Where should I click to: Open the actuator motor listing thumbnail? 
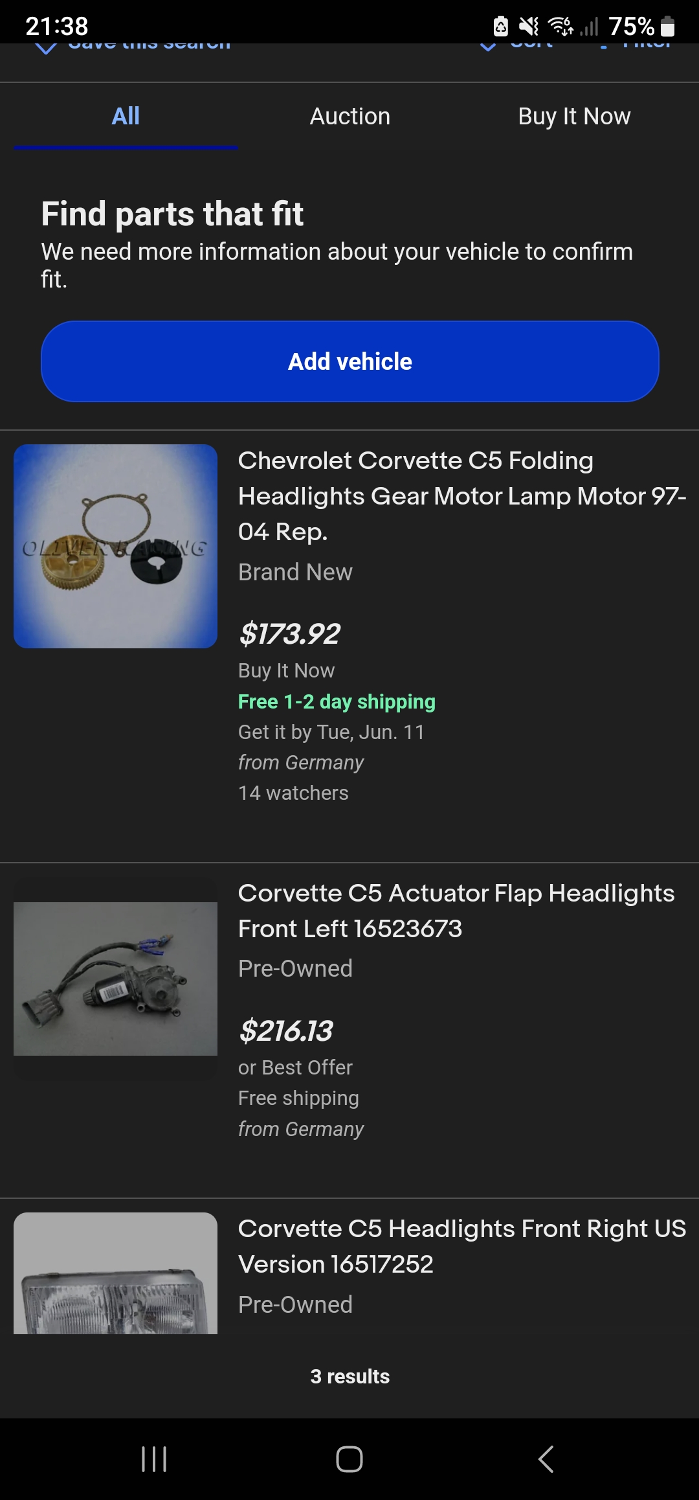(x=115, y=978)
